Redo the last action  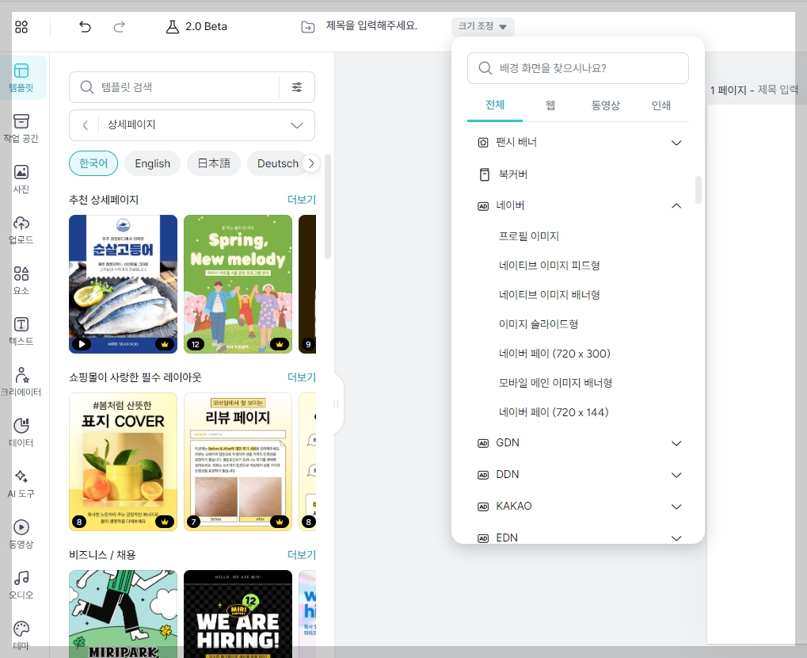coord(119,27)
